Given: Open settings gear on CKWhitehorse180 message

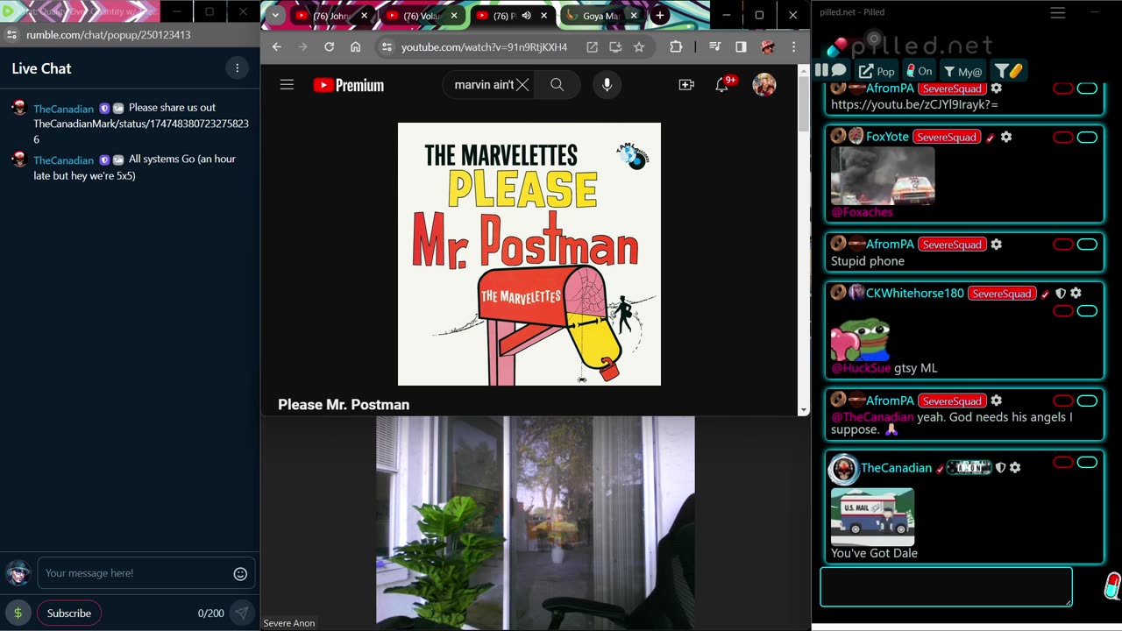Looking at the screenshot, I should point(1076,294).
